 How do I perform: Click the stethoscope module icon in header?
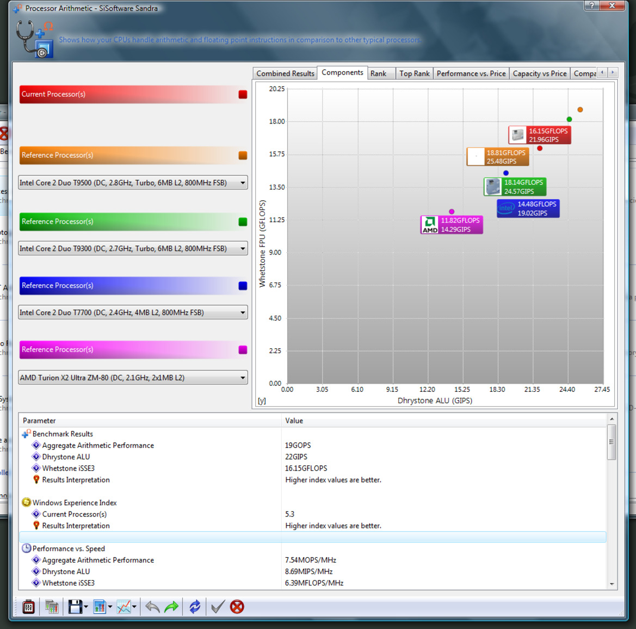[x=35, y=39]
